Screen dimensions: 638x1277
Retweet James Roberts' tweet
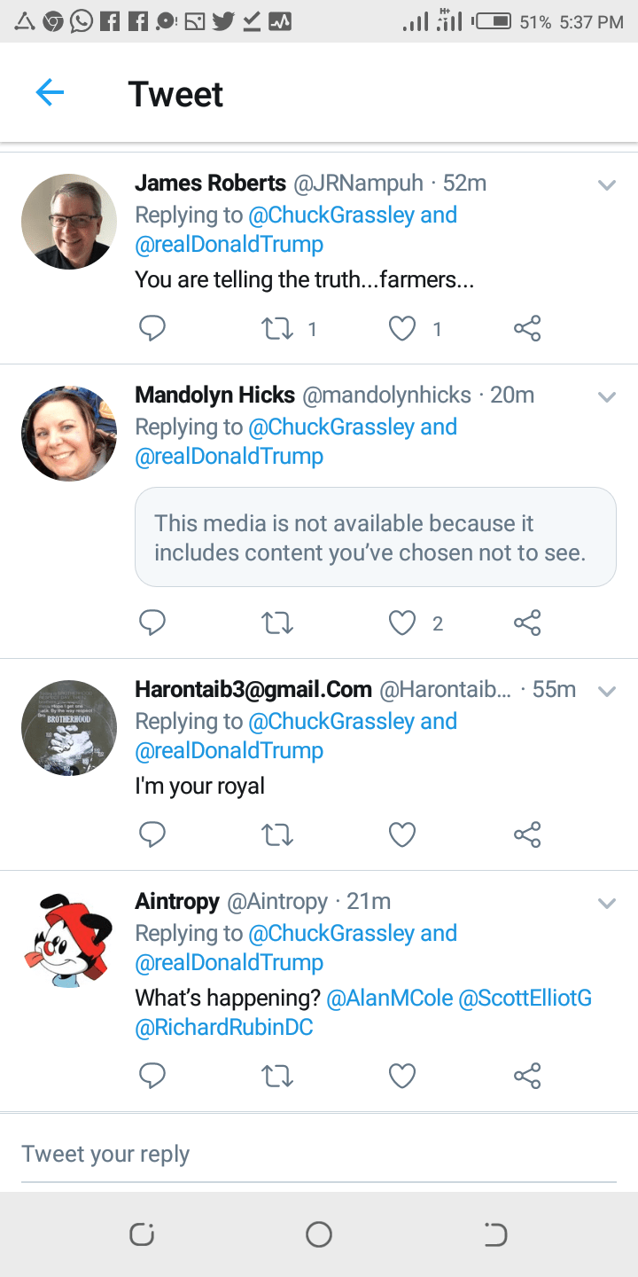pyautogui.click(x=277, y=329)
